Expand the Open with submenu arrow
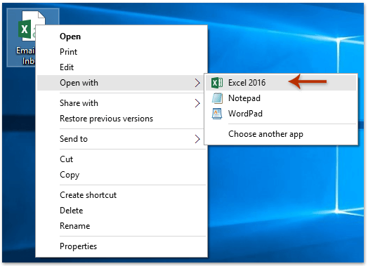The width and height of the screenshot is (368, 266). tap(197, 83)
